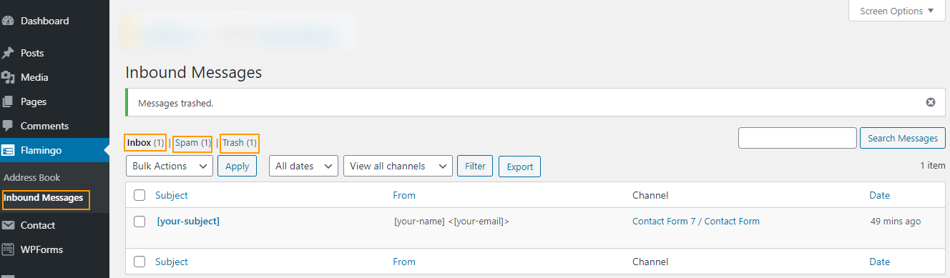Switch to the Trash tab
Screen dimensions: 950x278
(240, 143)
